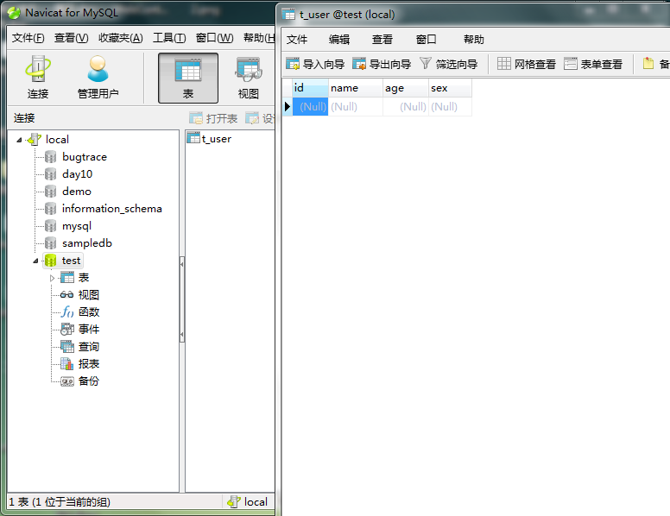Switch to 网格查看 grid view
This screenshot has height=516, width=670.
pyautogui.click(x=527, y=64)
